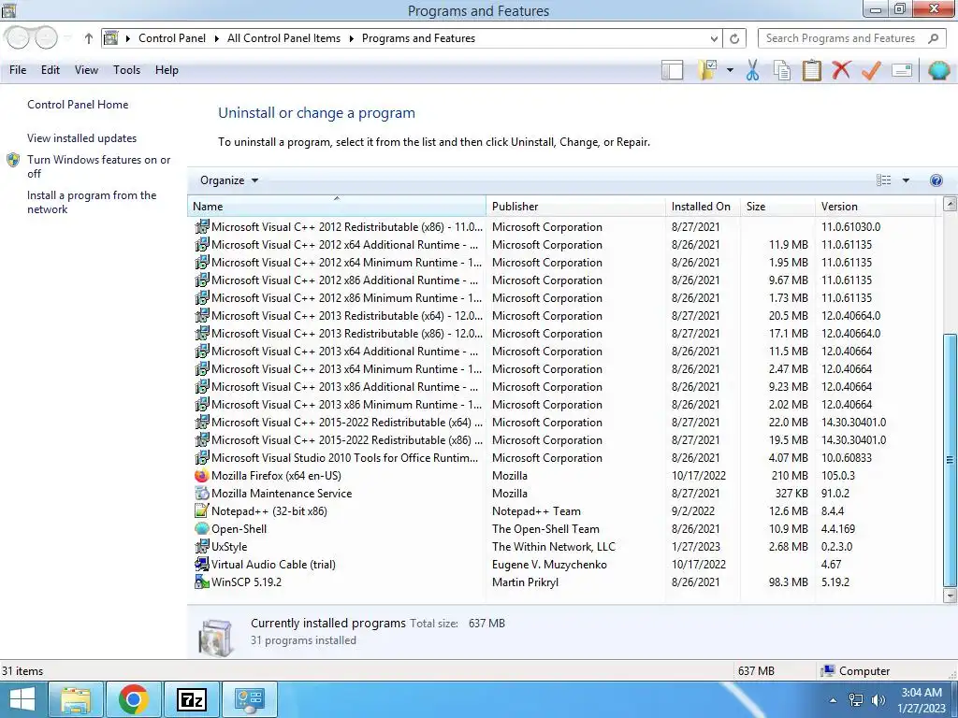Select the Mozilla Firefox (x64 en-US) row
Image resolution: width=958 pixels, height=718 pixels.
[x=564, y=476]
